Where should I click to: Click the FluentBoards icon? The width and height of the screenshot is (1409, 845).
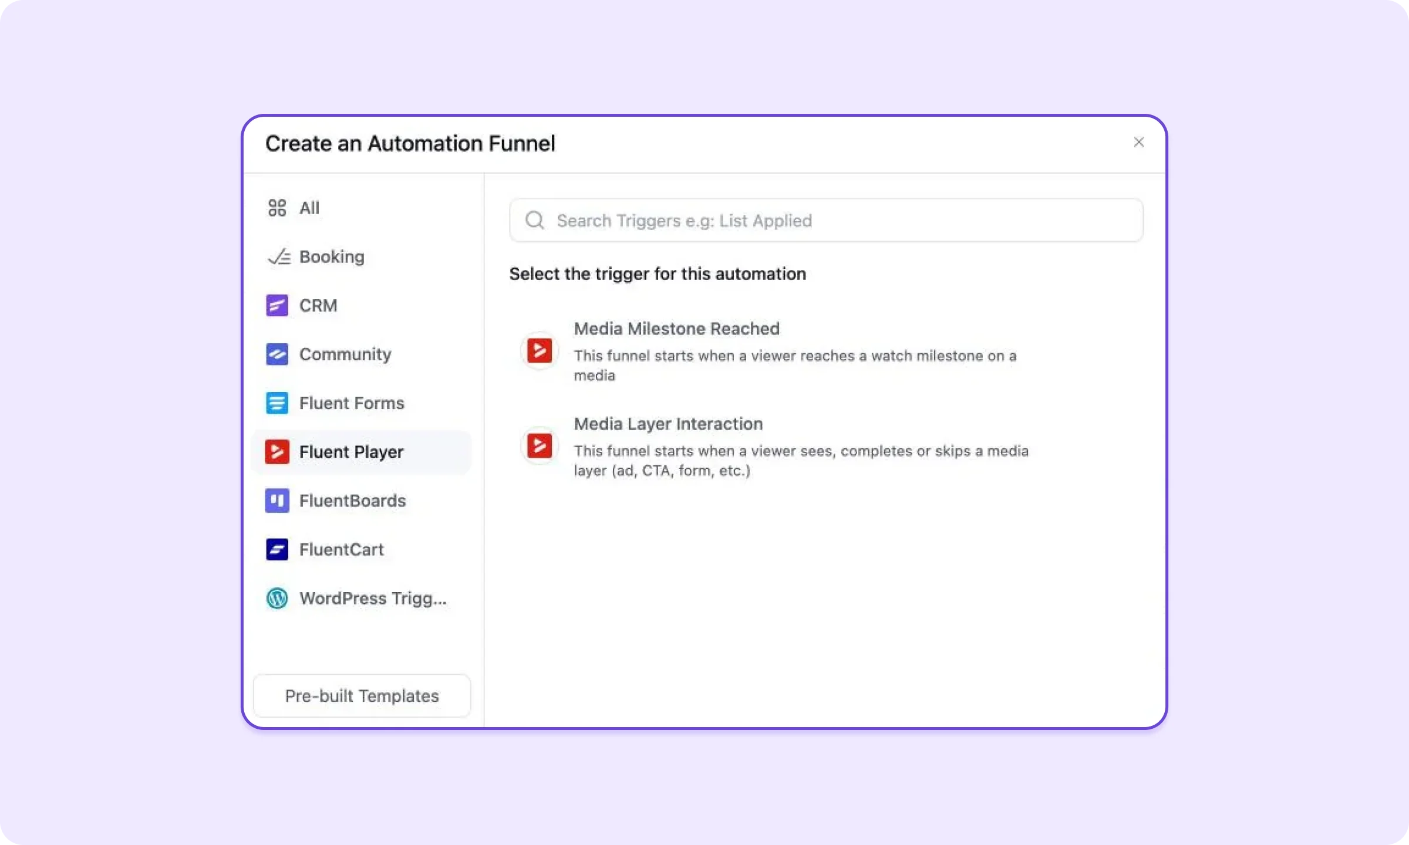point(277,500)
